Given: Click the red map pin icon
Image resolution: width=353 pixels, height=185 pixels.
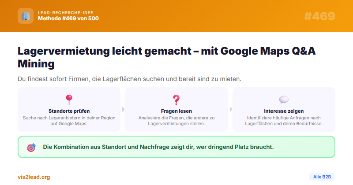Looking at the screenshot, I should (x=69, y=100).
